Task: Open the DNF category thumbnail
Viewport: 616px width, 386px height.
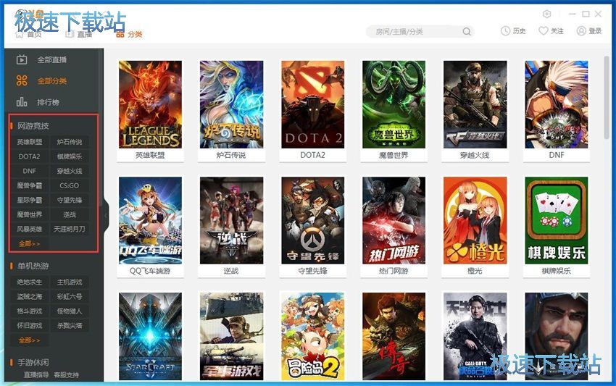Action: click(x=557, y=104)
